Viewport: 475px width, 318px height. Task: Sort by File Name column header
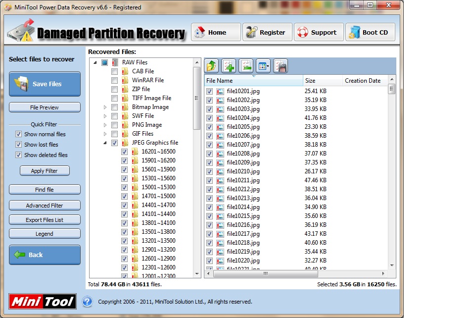click(253, 81)
